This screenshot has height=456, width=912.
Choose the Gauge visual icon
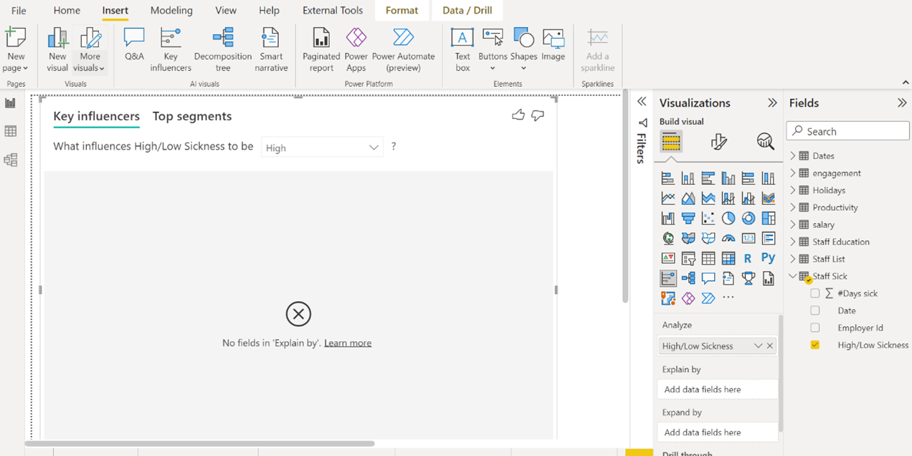click(728, 238)
